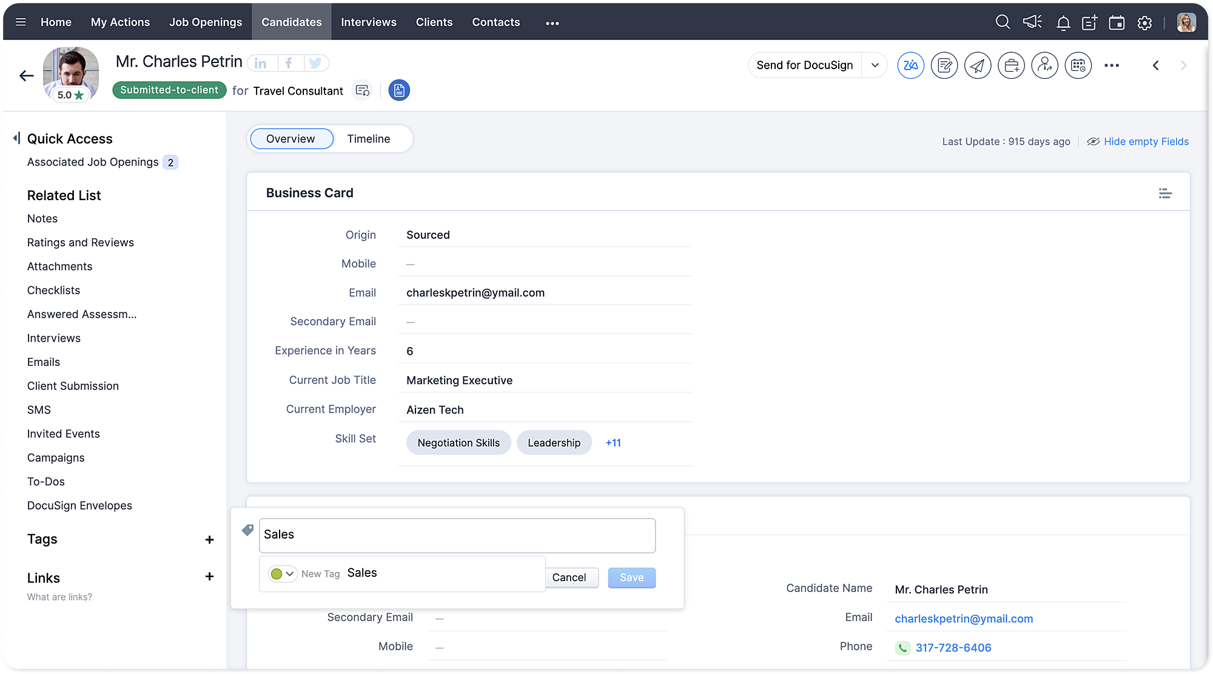
Task: Cancel the new tag entry
Action: [x=568, y=578]
